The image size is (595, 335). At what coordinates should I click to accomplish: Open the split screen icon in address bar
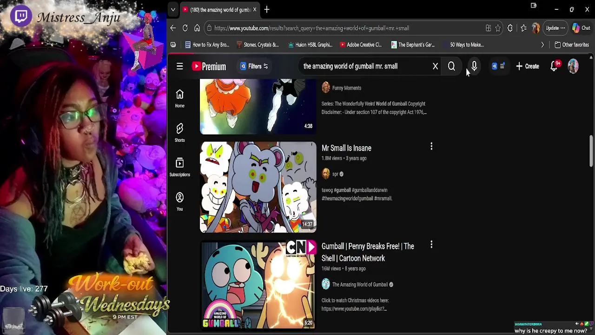pyautogui.click(x=488, y=28)
